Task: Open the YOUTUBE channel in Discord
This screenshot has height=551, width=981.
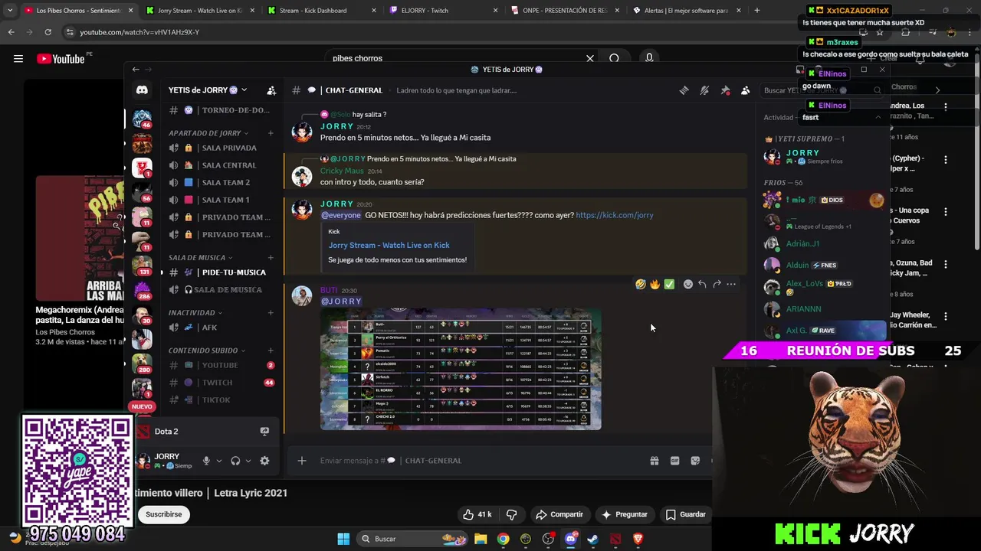Action: pos(221,365)
